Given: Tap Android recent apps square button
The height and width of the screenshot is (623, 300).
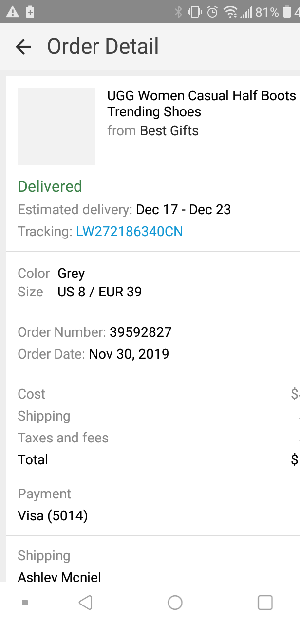Looking at the screenshot, I should (x=265, y=603).
